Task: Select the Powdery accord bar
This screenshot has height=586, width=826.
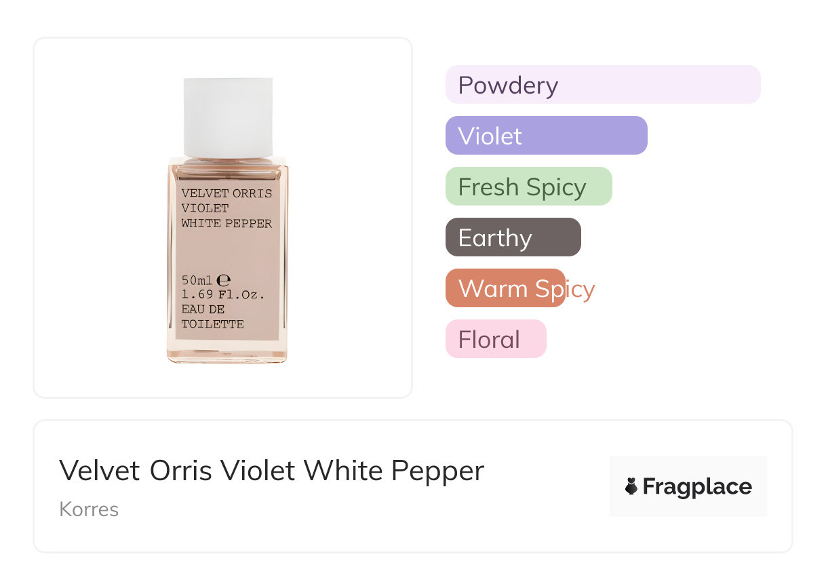Action: pos(602,85)
